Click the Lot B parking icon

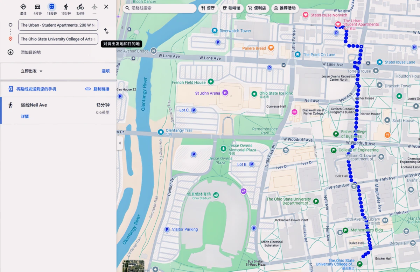tap(251, 164)
